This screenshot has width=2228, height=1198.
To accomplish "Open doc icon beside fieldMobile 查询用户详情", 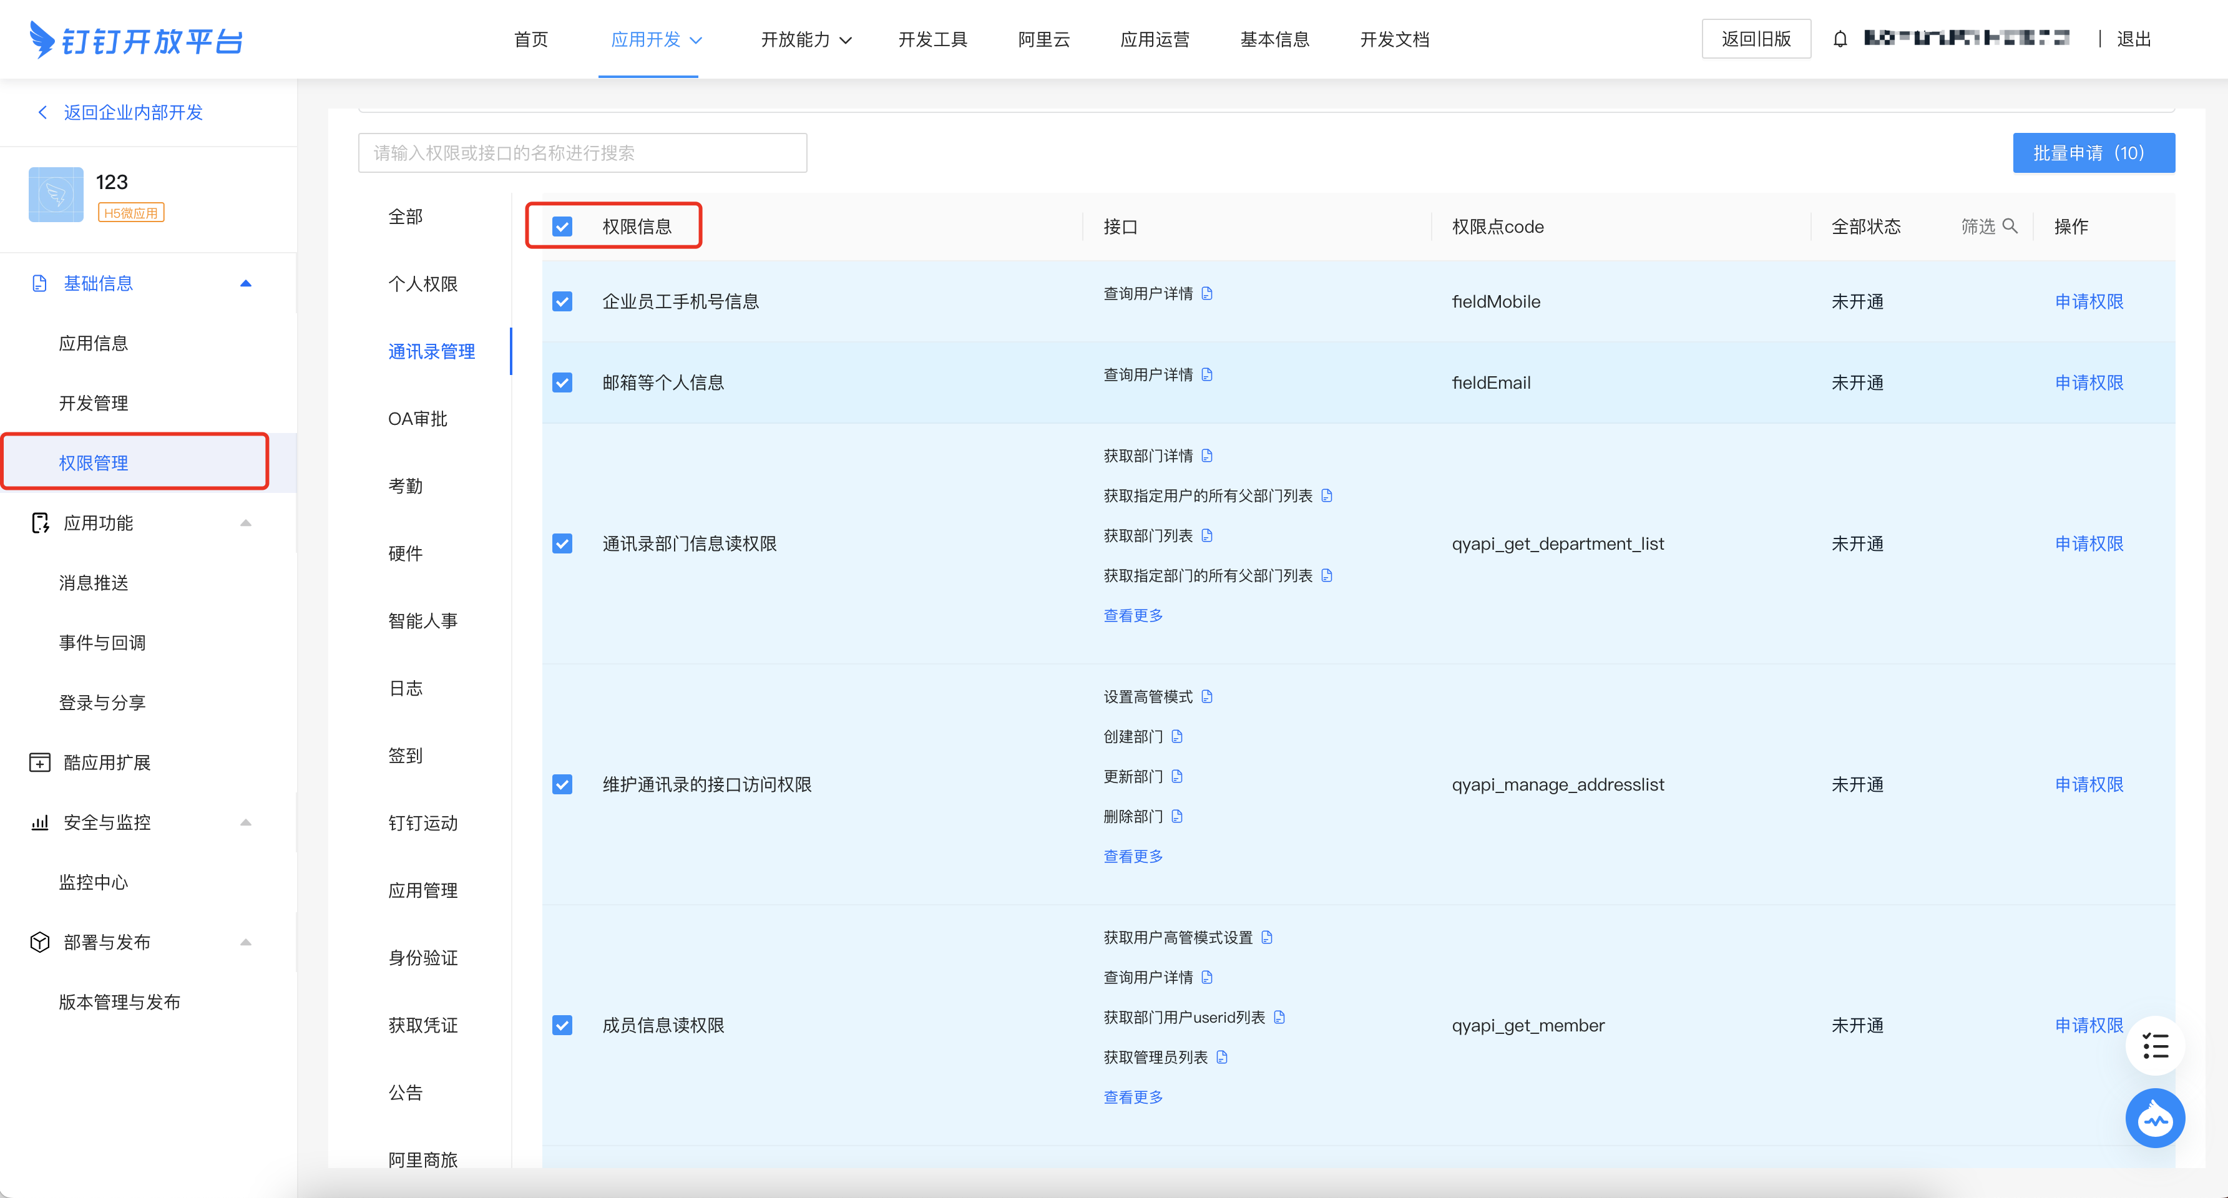I will [x=1206, y=293].
